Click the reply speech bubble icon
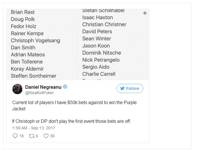Viewport: 197px width, 151px height. 15,136
